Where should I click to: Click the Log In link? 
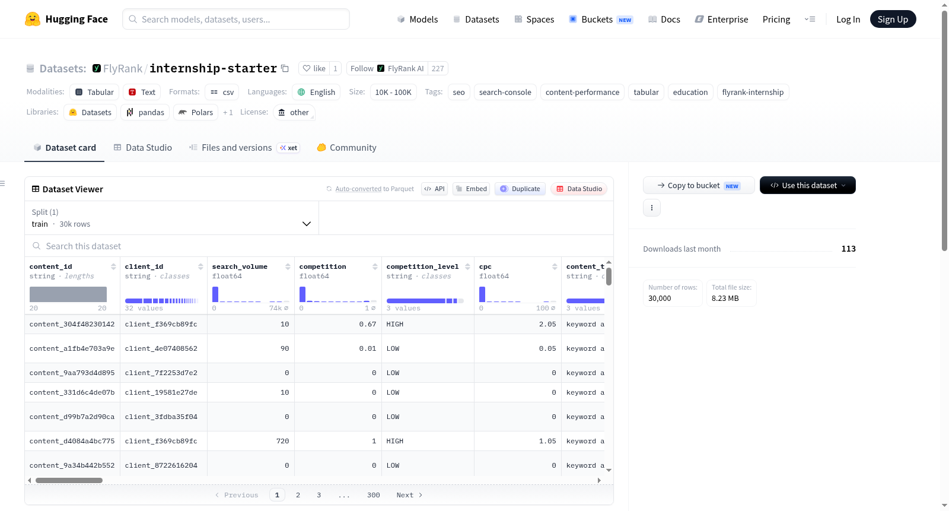tap(848, 19)
